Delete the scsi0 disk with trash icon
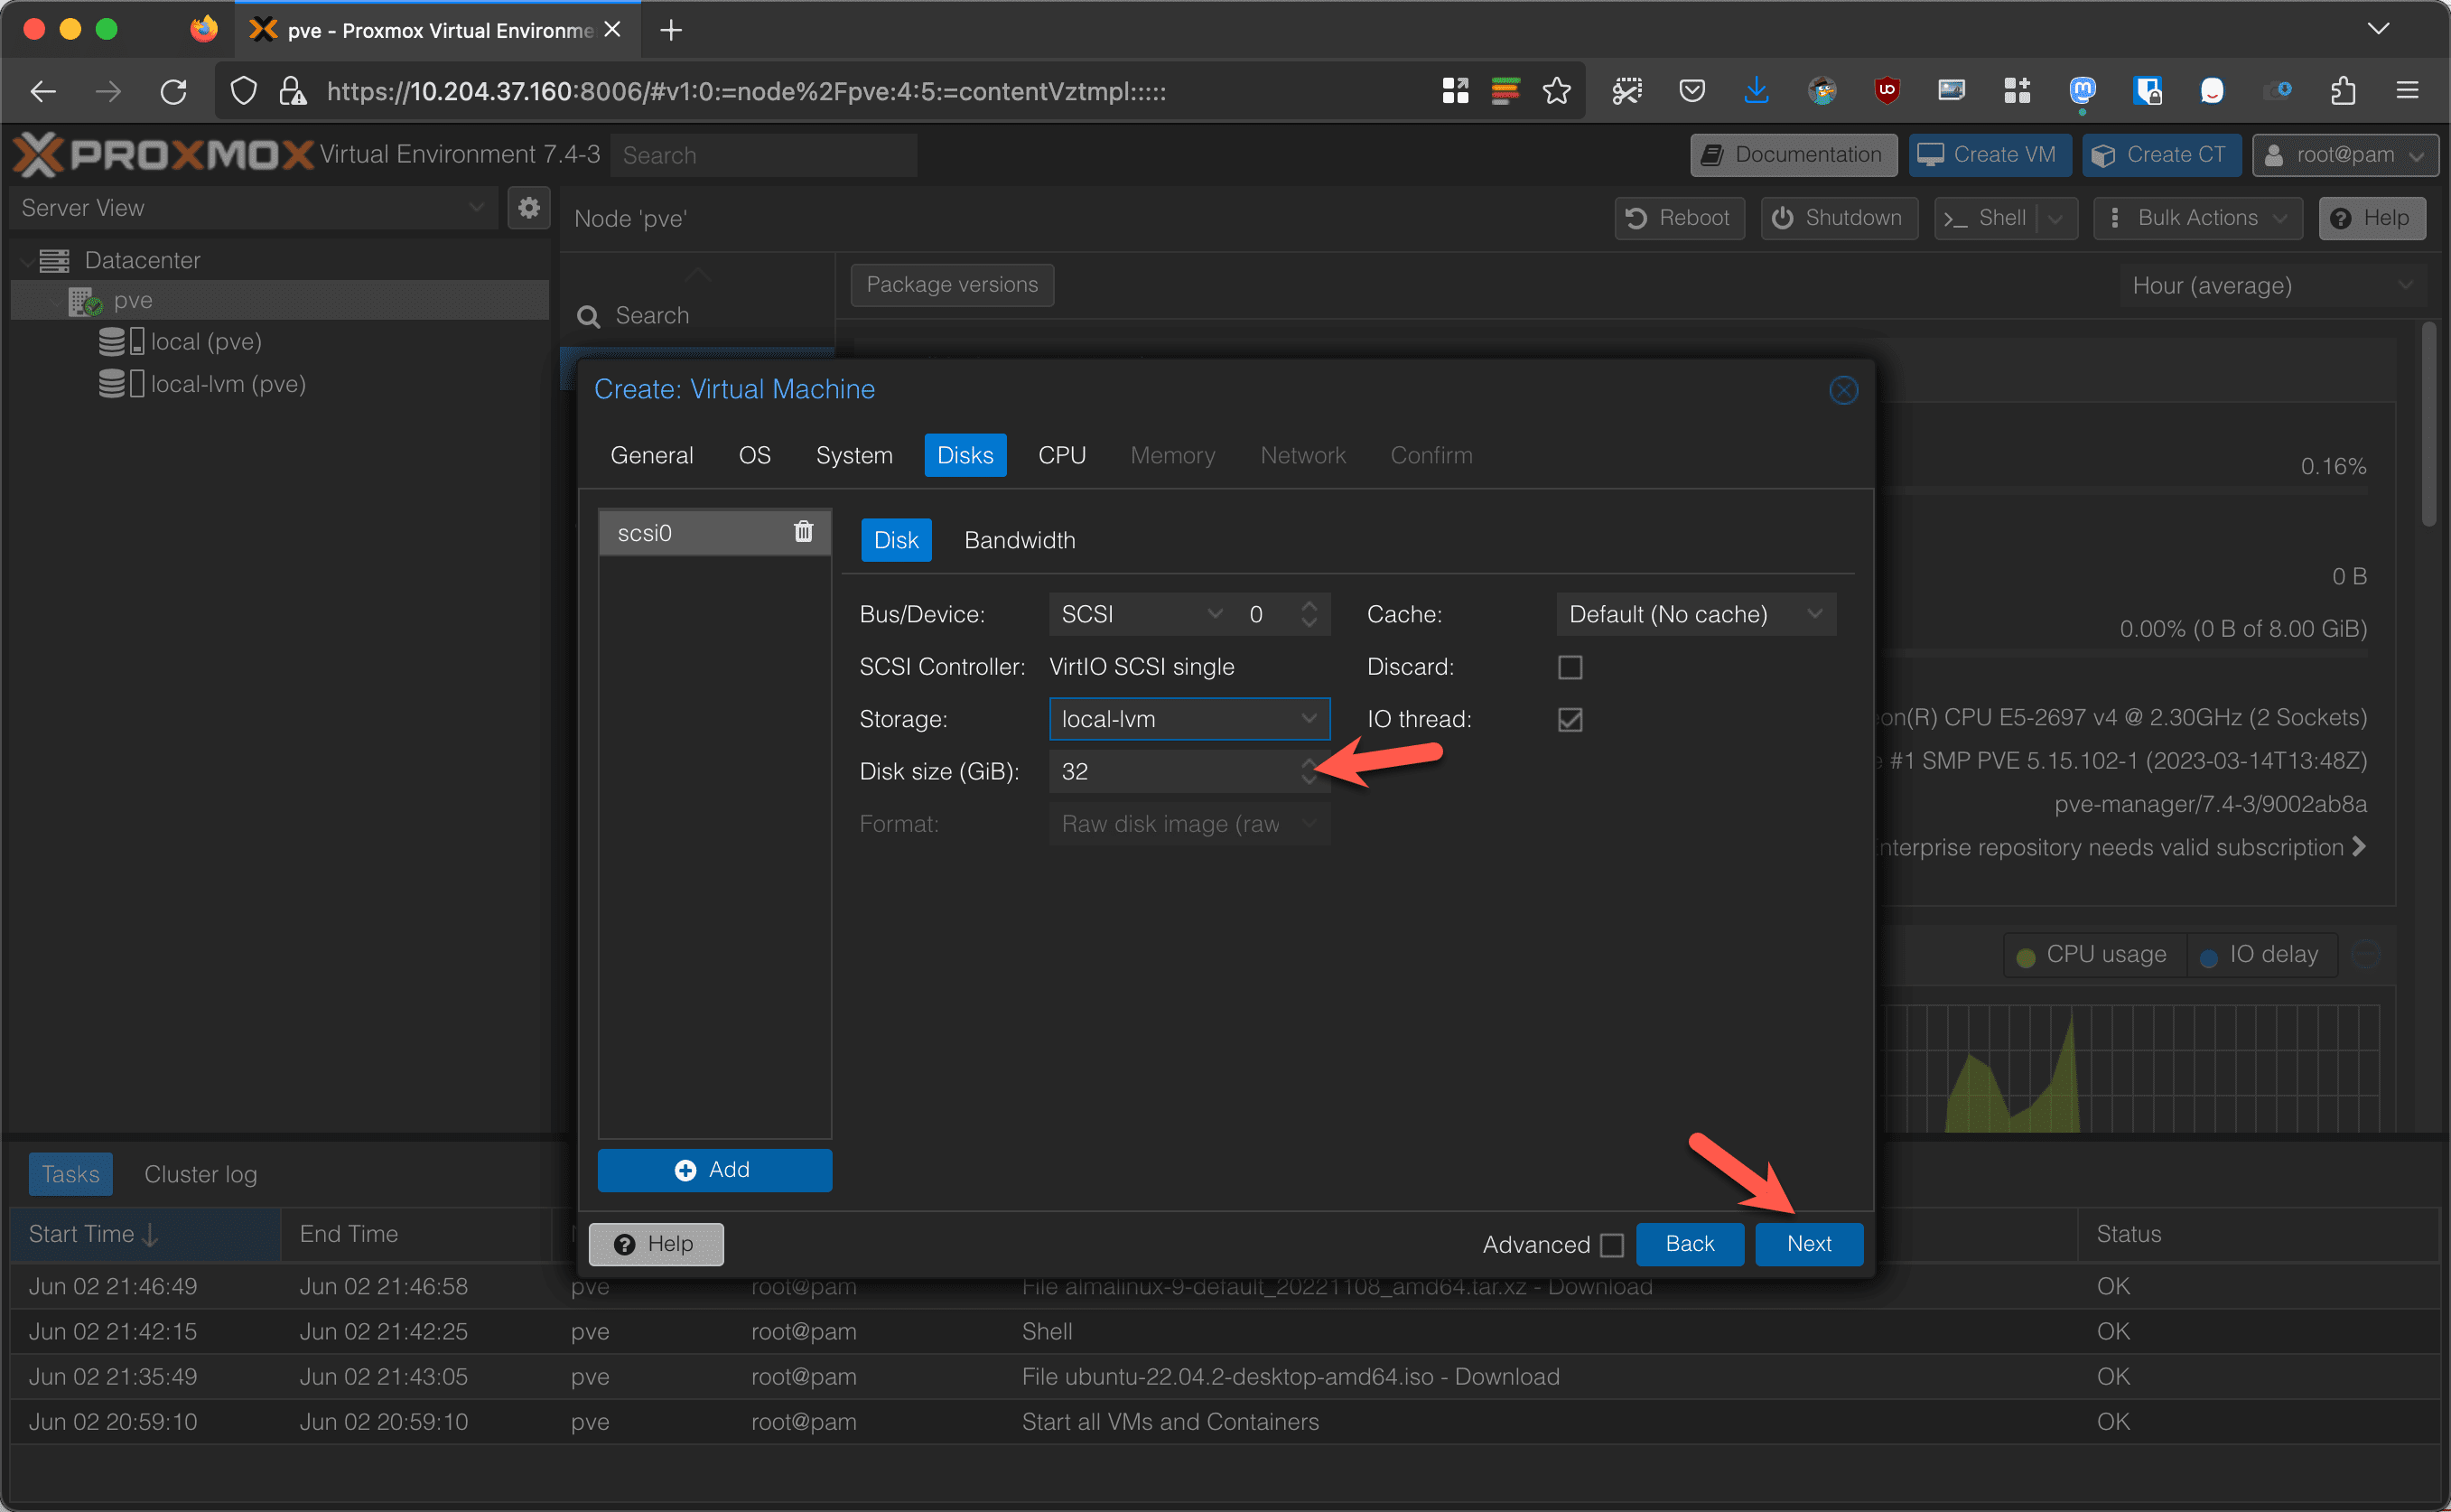 (x=803, y=532)
